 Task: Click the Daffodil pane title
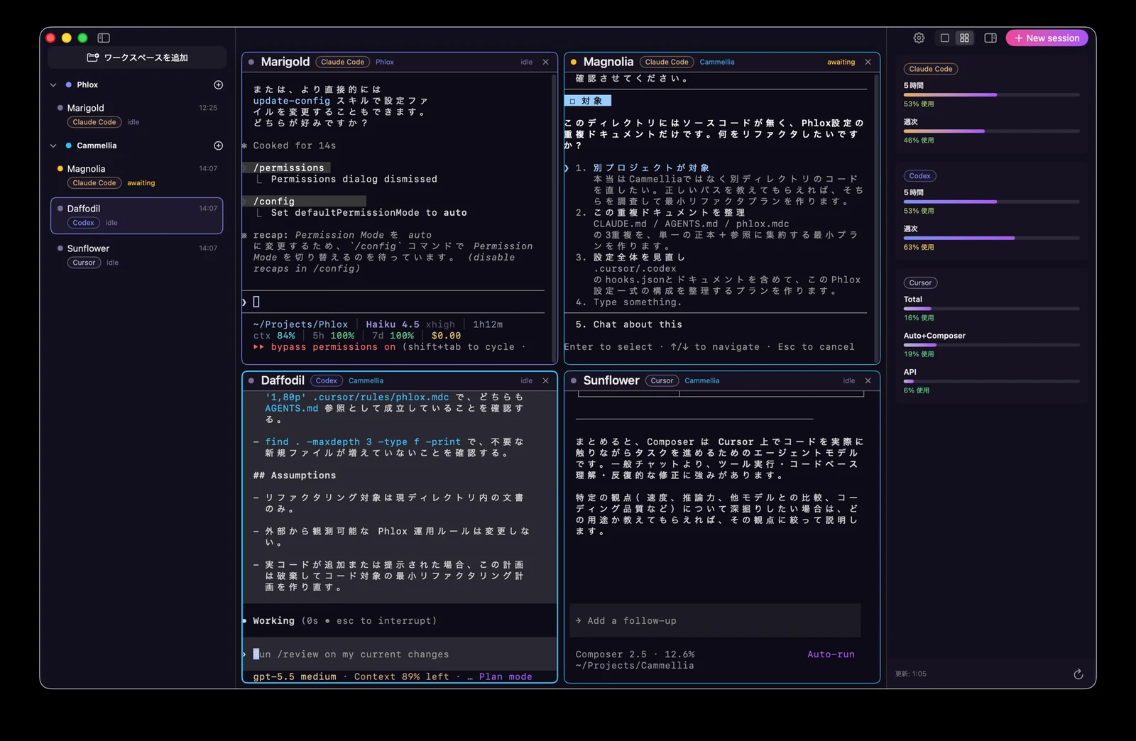[x=283, y=380]
